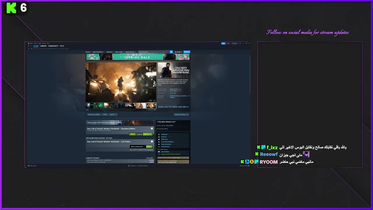Click the Call of Duty Modern Warfare header image
The width and height of the screenshot is (373, 210).
174,70
